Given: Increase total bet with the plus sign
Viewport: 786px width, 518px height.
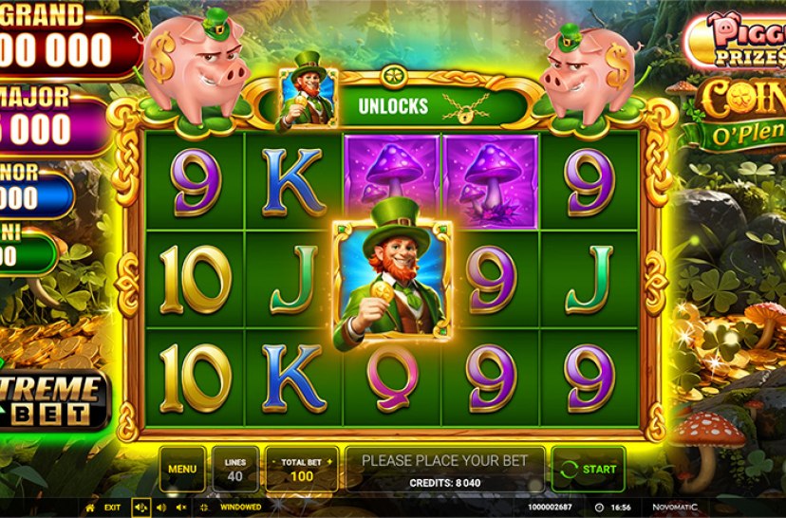Looking at the screenshot, I should (x=329, y=461).
